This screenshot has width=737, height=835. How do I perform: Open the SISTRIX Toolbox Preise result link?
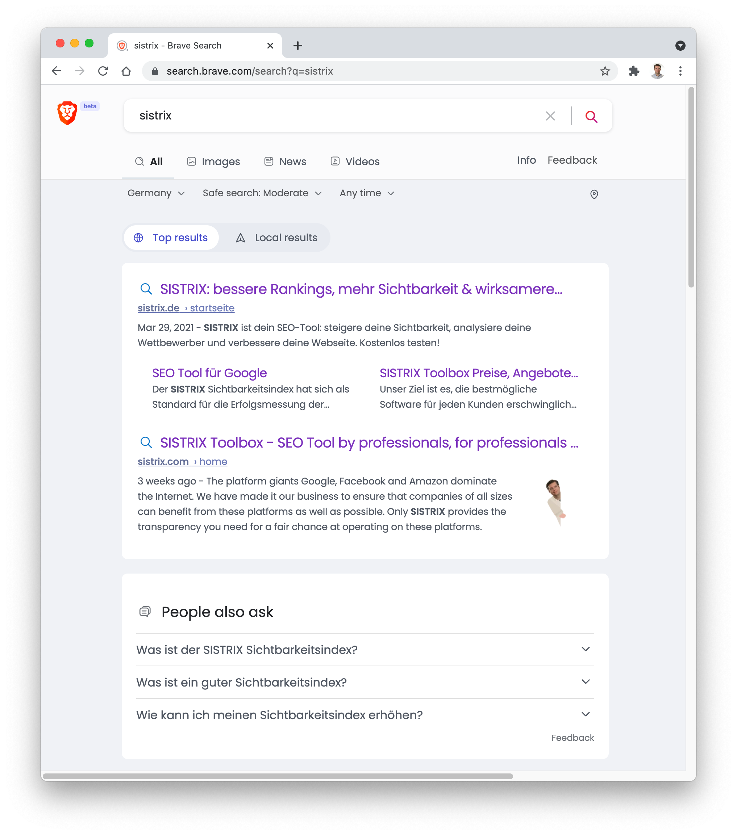click(479, 373)
